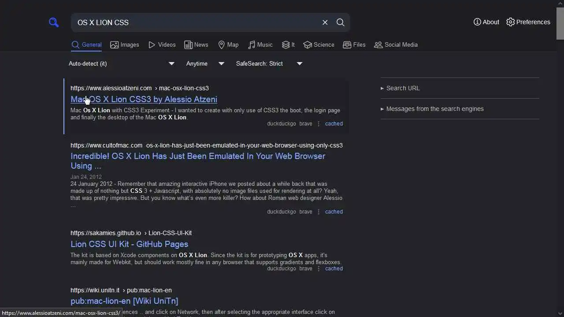This screenshot has height=317, width=564.
Task: Open cached version of Lion CSS UI Kit result
Action: click(334, 269)
